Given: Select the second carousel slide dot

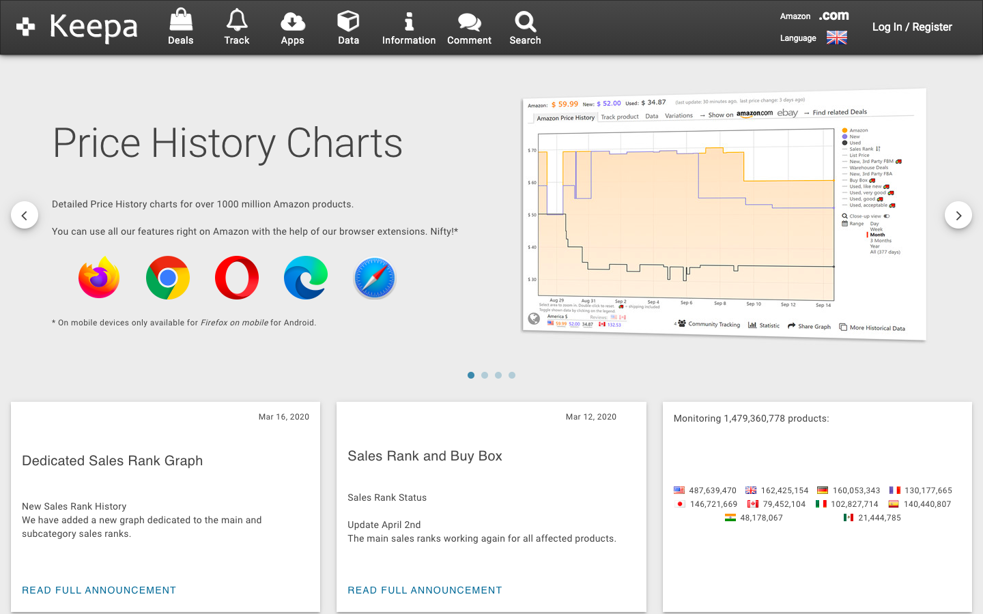Looking at the screenshot, I should (x=485, y=375).
